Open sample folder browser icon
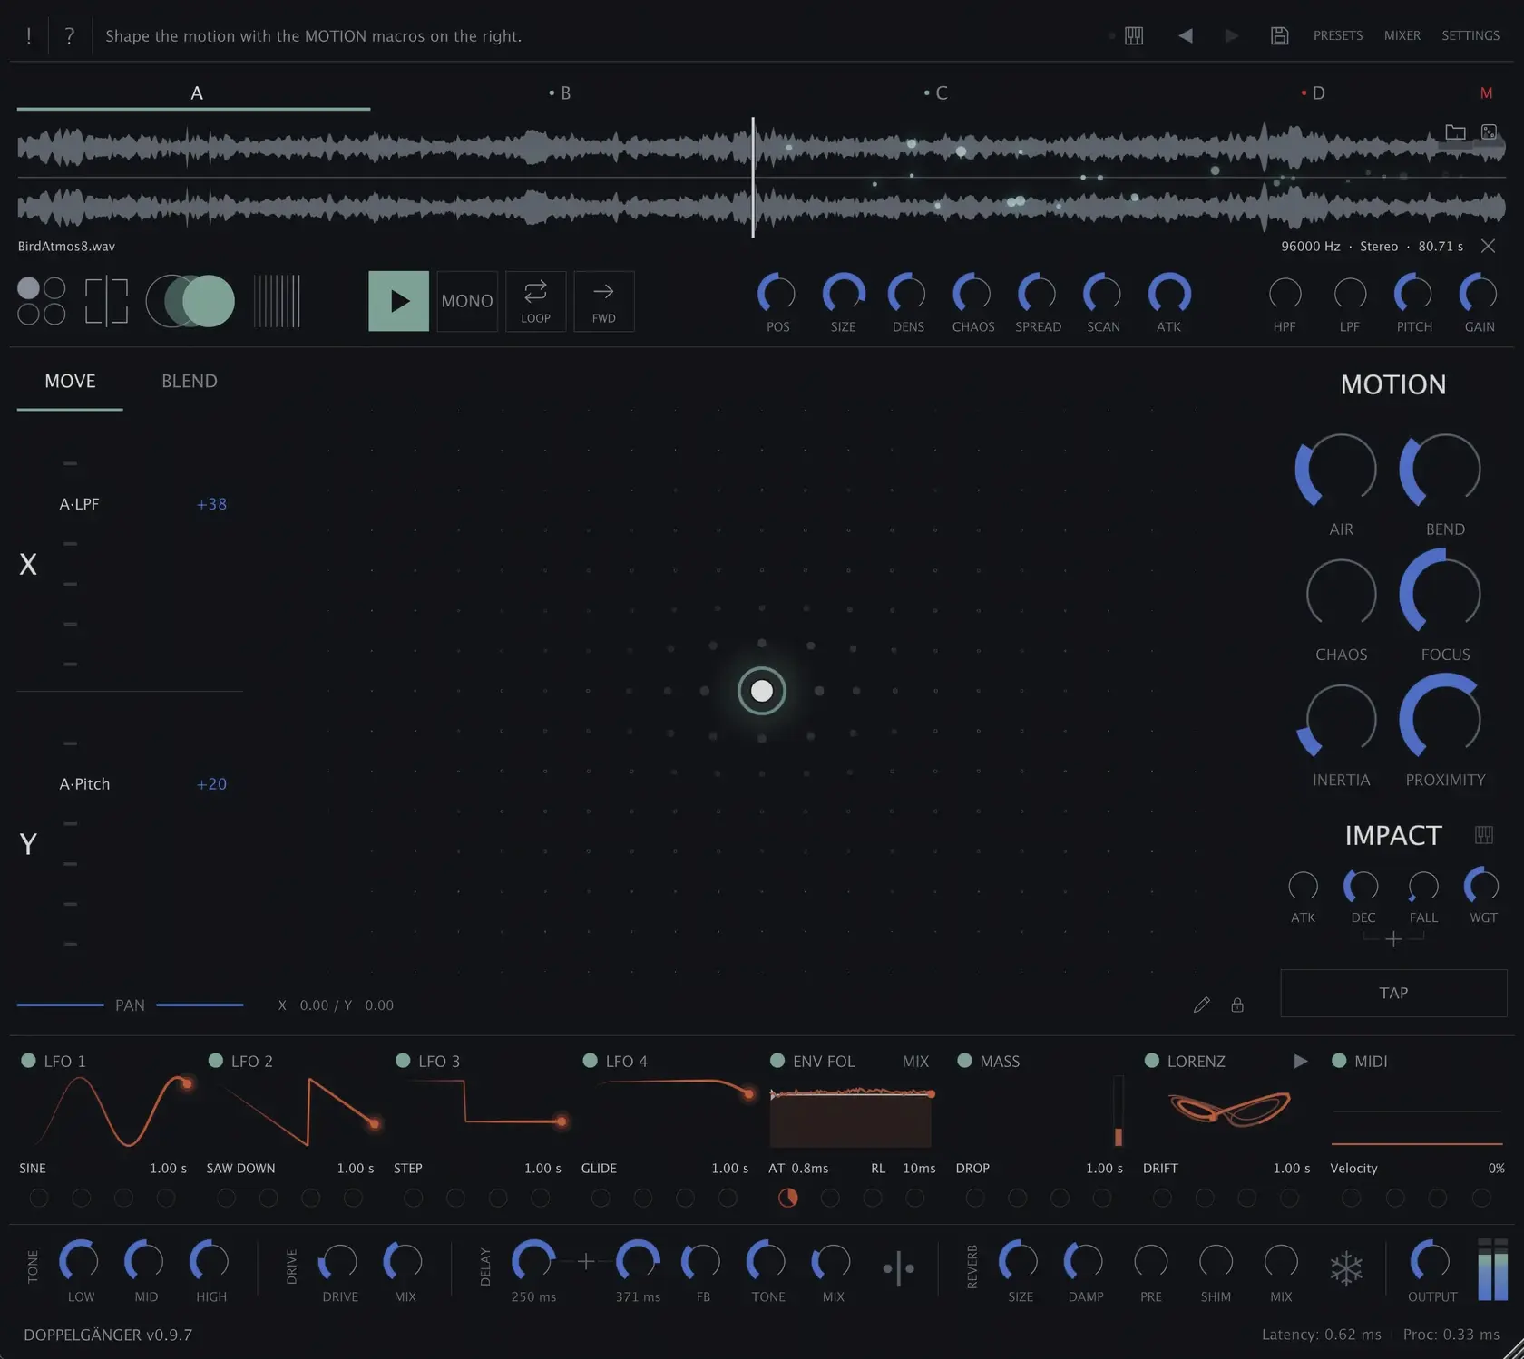1524x1359 pixels. tap(1455, 131)
